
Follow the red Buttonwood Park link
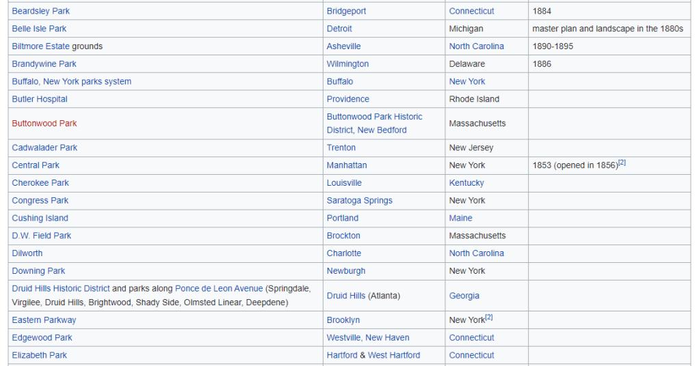coord(44,124)
